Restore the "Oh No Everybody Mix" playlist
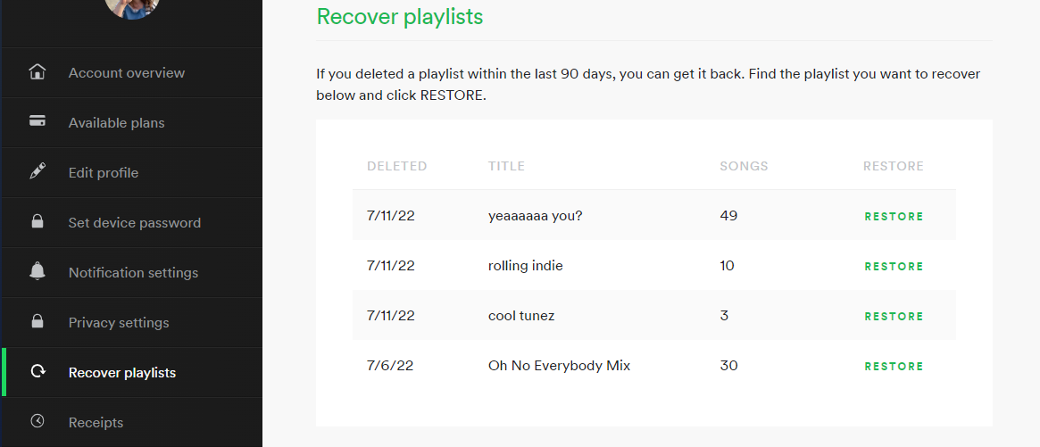This screenshot has width=1040, height=447. pyautogui.click(x=894, y=367)
